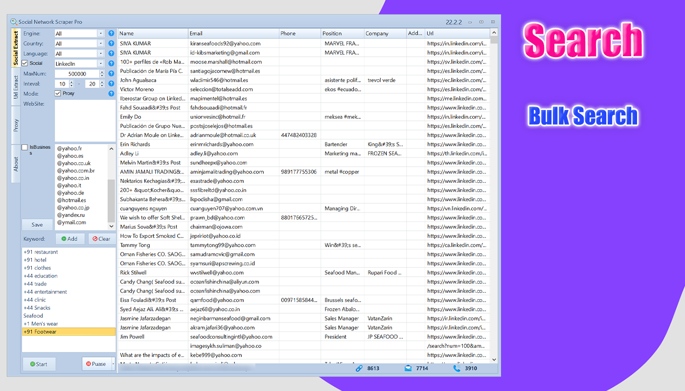Click the envelope email count icon

point(408,369)
